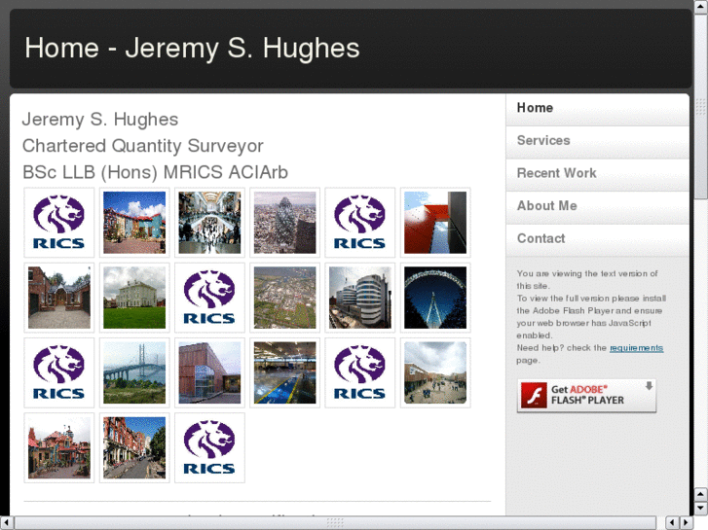Open the copper-clad building with glass thumbnail

pos(209,372)
